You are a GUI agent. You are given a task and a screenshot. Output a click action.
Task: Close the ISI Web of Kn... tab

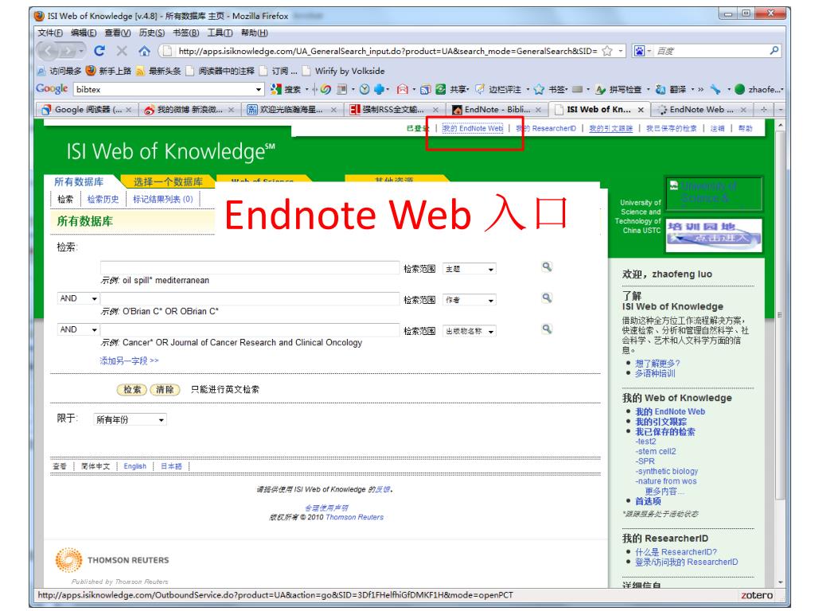pyautogui.click(x=641, y=110)
